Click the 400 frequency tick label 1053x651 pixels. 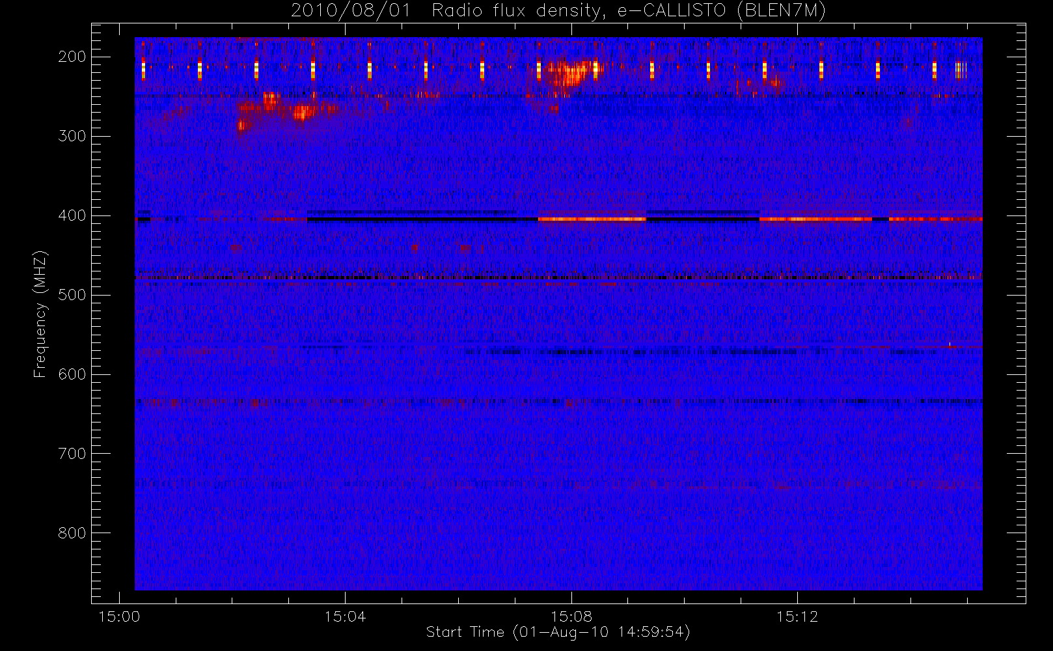72,215
